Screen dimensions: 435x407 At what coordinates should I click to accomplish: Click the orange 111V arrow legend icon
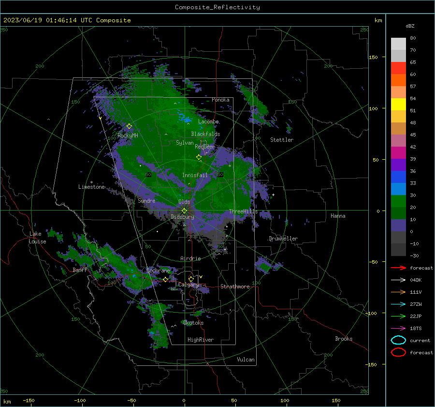coord(398,292)
